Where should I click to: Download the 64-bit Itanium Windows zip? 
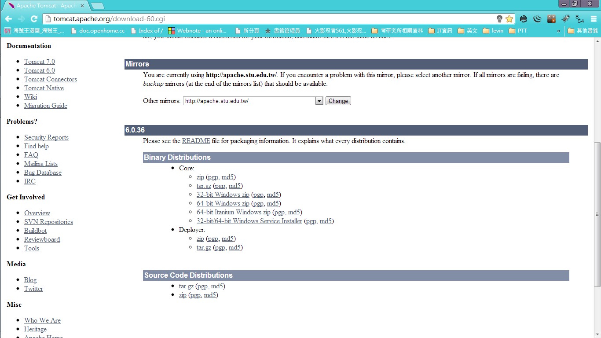233,212
